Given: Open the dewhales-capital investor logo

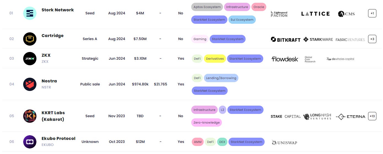Looking at the screenshot, I should point(340,59).
